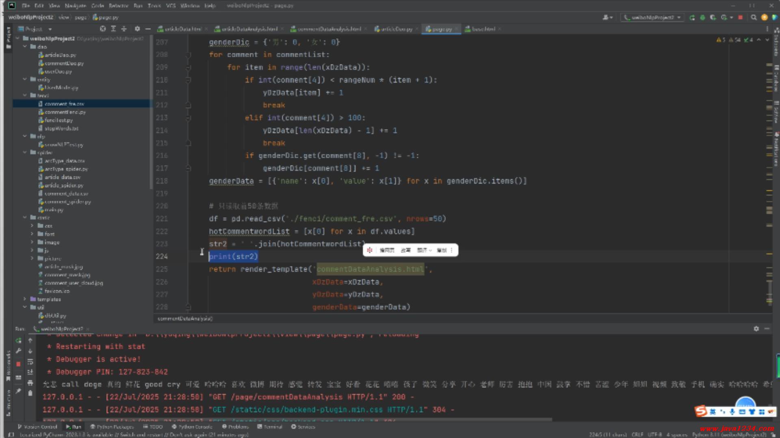Click the green Debug bug icon
Screen dimensions: 780x438
click(702, 17)
